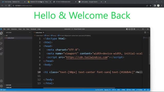
Task: Open the Search view in activity bar
Action: [2, 38]
